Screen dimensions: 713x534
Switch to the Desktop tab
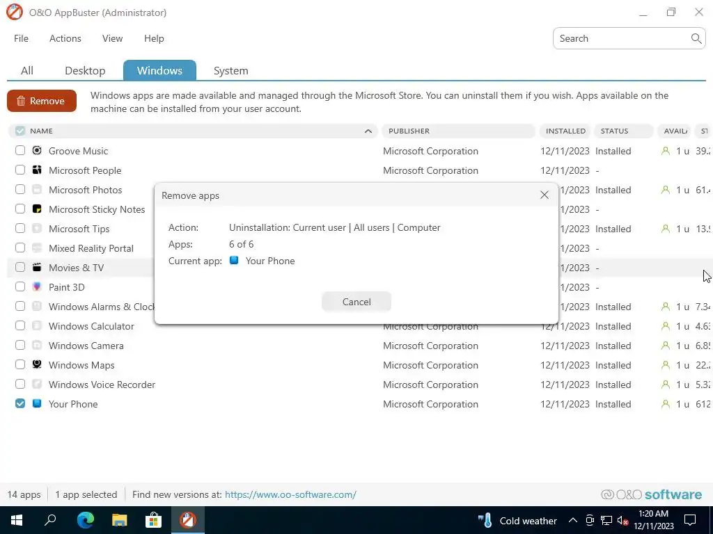85,70
